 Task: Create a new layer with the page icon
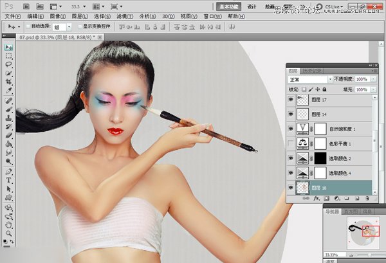coord(357,198)
